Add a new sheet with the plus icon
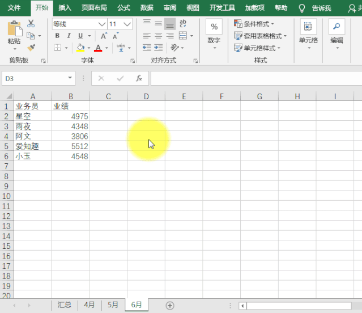This screenshot has height=313, width=362. tap(170, 306)
